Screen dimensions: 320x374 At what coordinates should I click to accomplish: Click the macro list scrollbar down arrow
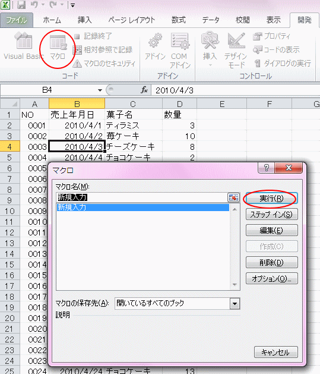coord(235,285)
